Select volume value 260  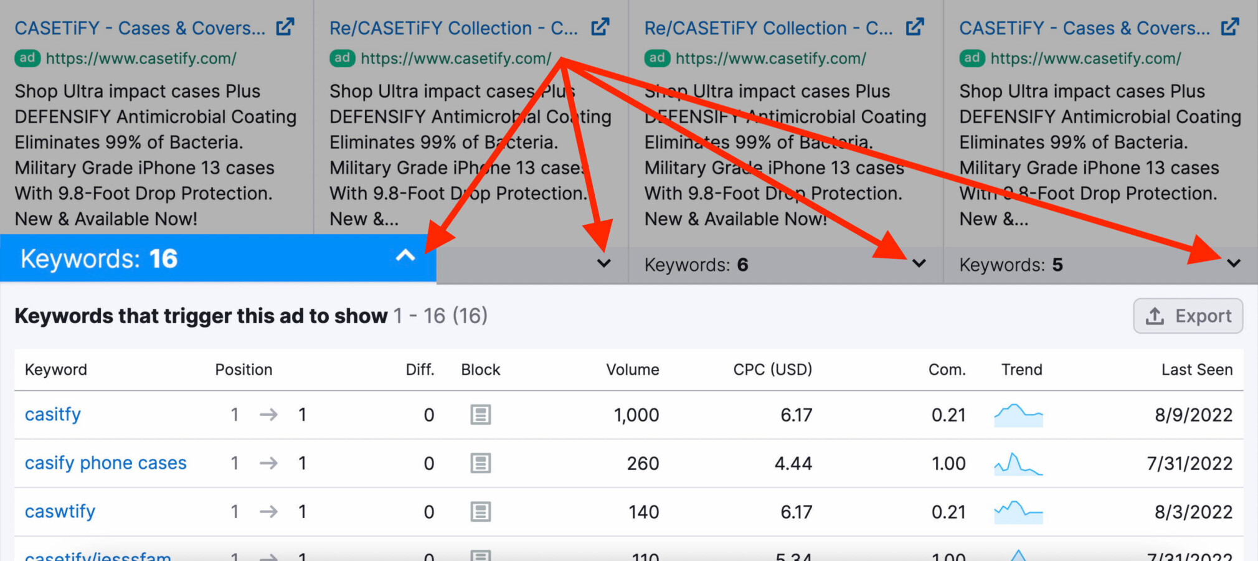tap(643, 463)
